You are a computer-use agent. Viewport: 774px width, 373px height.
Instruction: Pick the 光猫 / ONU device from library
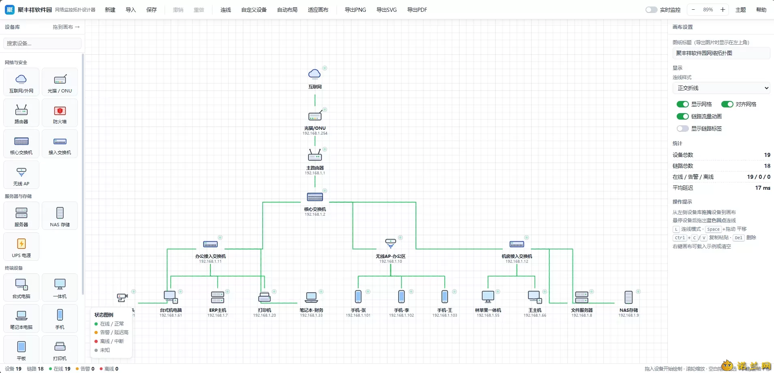click(60, 82)
